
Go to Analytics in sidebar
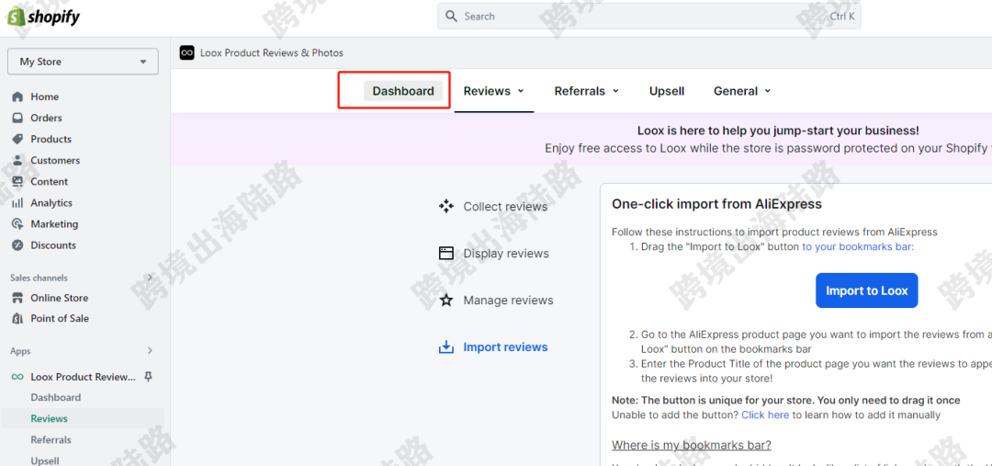(x=51, y=202)
